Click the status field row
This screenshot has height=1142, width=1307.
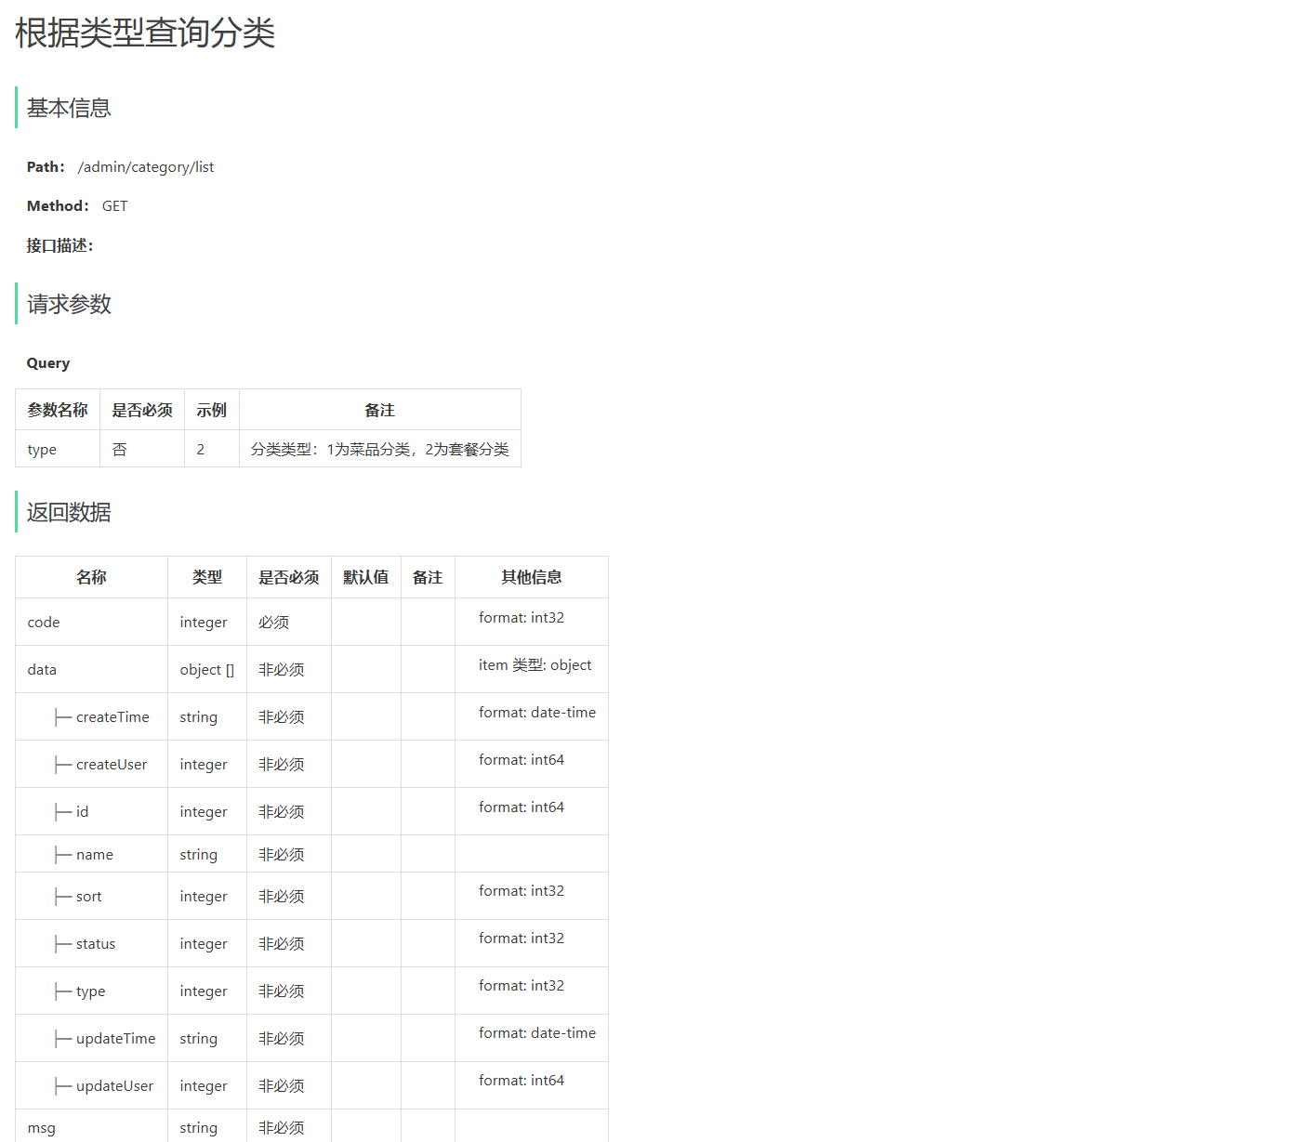coord(311,943)
